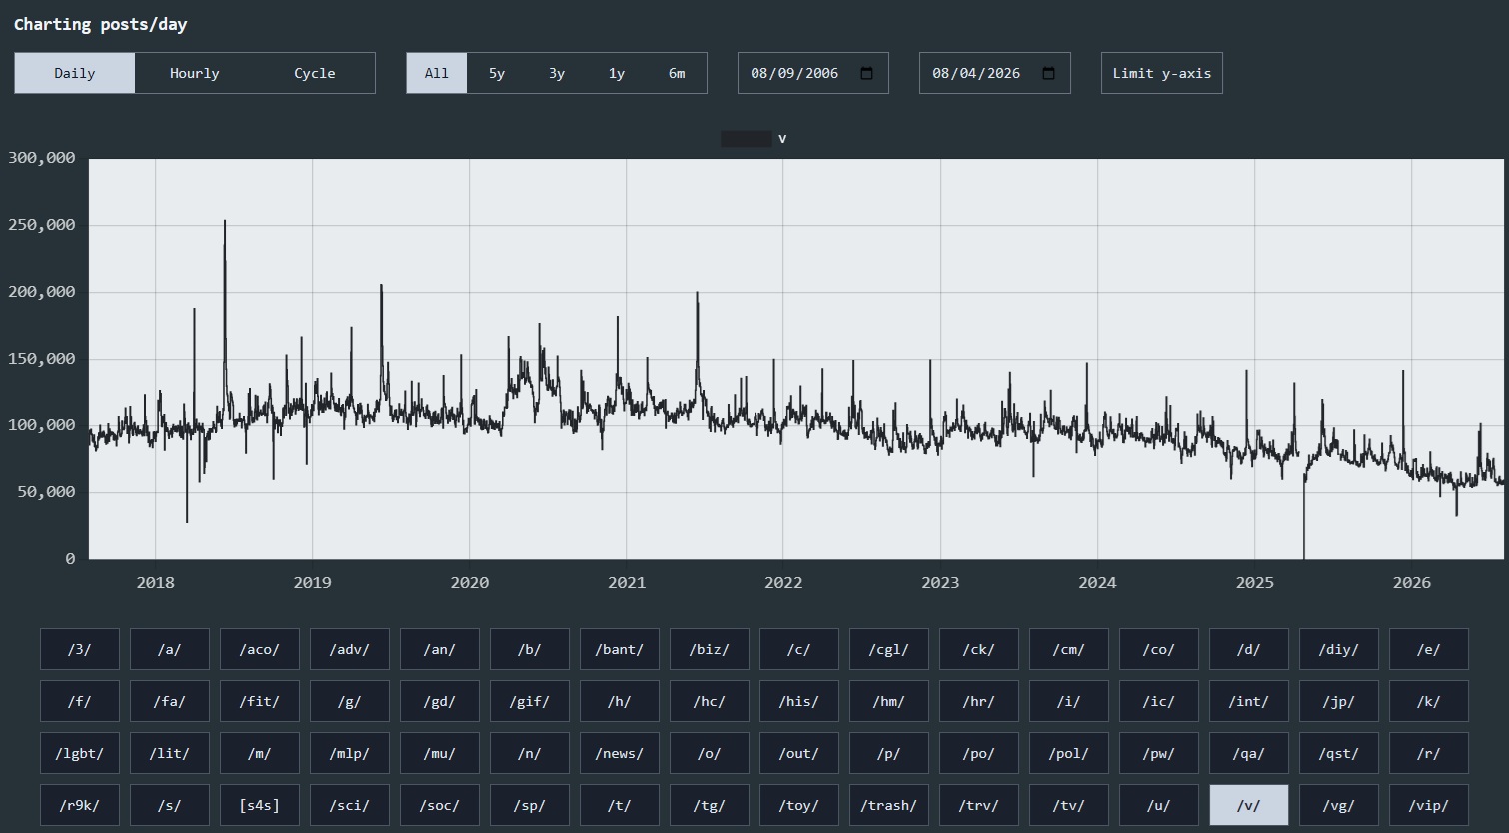The height and width of the screenshot is (833, 1509).
Task: Select the [s4s] board button
Action: (260, 805)
